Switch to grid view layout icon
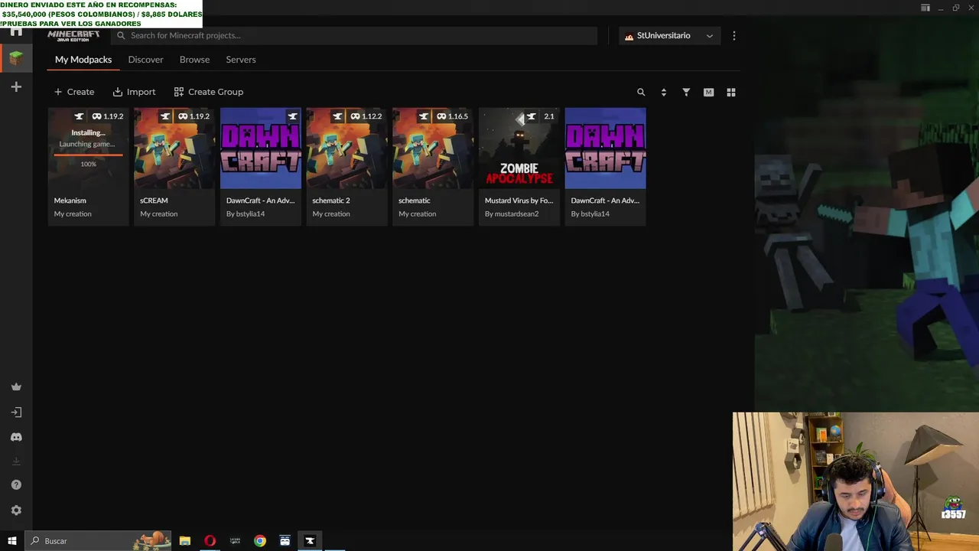Screen dimensions: 979x551 pos(731,92)
